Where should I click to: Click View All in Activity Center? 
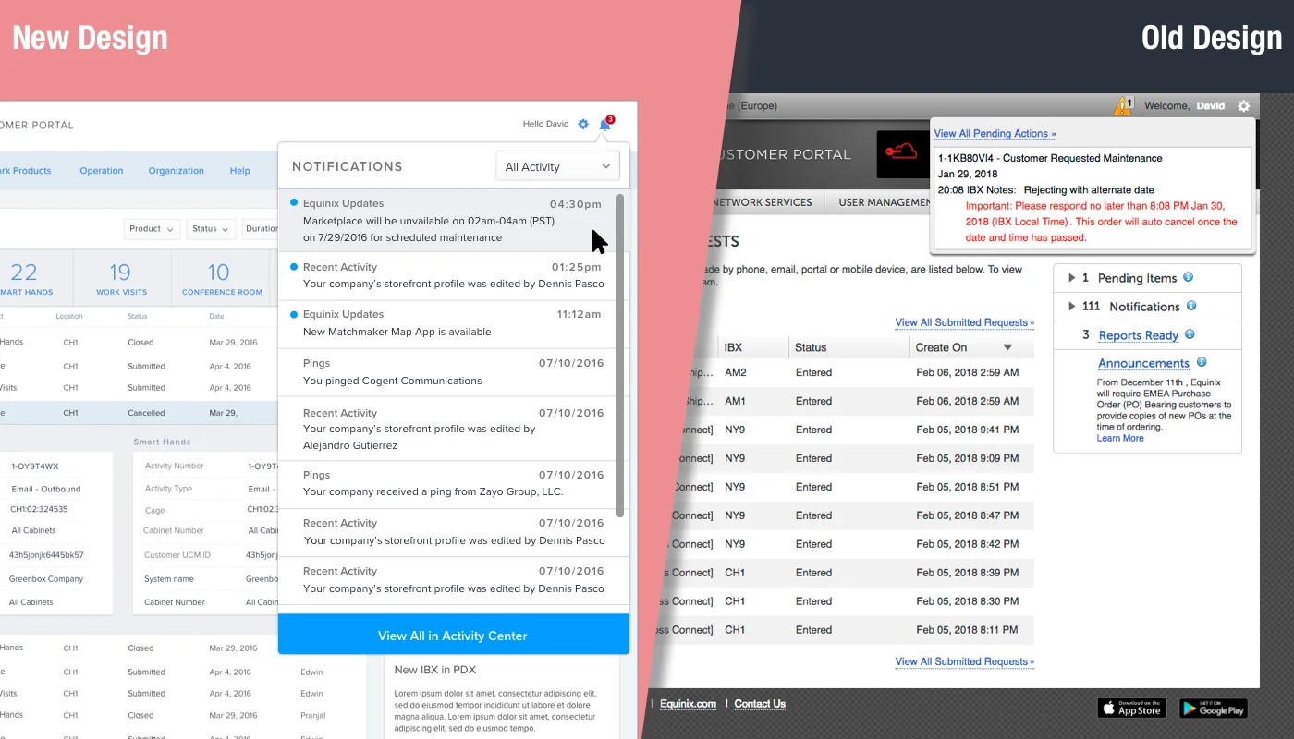pyautogui.click(x=453, y=636)
